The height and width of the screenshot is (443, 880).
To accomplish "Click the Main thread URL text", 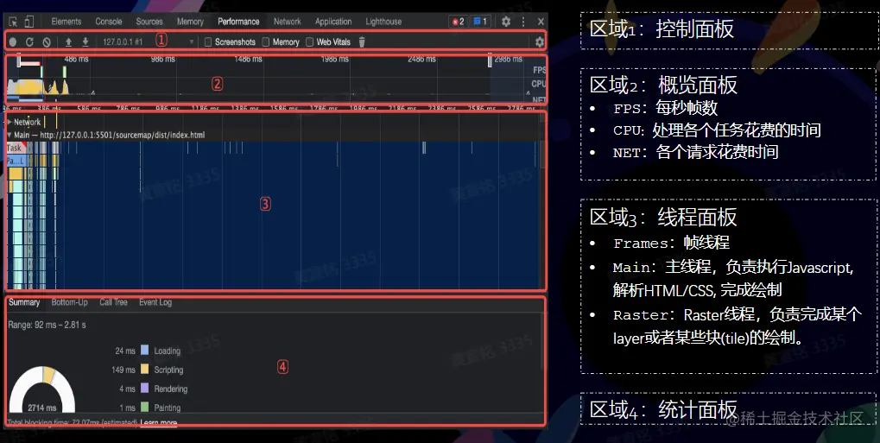I will click(123, 135).
